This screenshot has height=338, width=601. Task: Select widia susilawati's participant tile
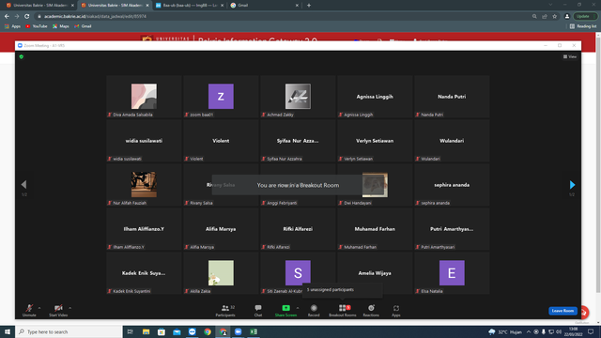[x=144, y=141]
